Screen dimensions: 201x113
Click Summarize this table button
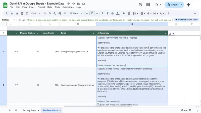[x=186, y=20]
